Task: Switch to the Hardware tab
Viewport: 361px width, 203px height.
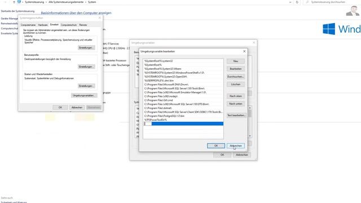Action: click(x=43, y=25)
